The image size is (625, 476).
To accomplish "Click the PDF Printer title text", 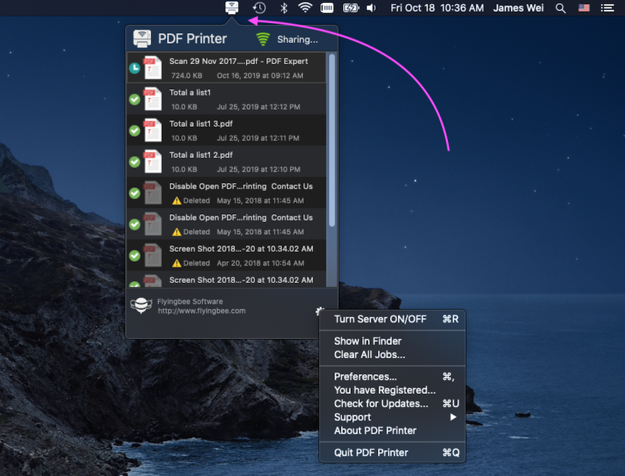I will pos(192,39).
